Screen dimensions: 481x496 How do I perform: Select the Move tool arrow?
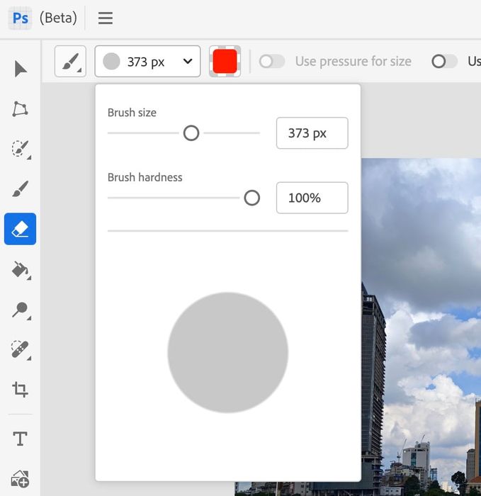pos(21,69)
